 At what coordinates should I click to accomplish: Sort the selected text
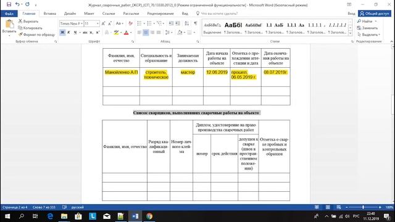coord(186,23)
